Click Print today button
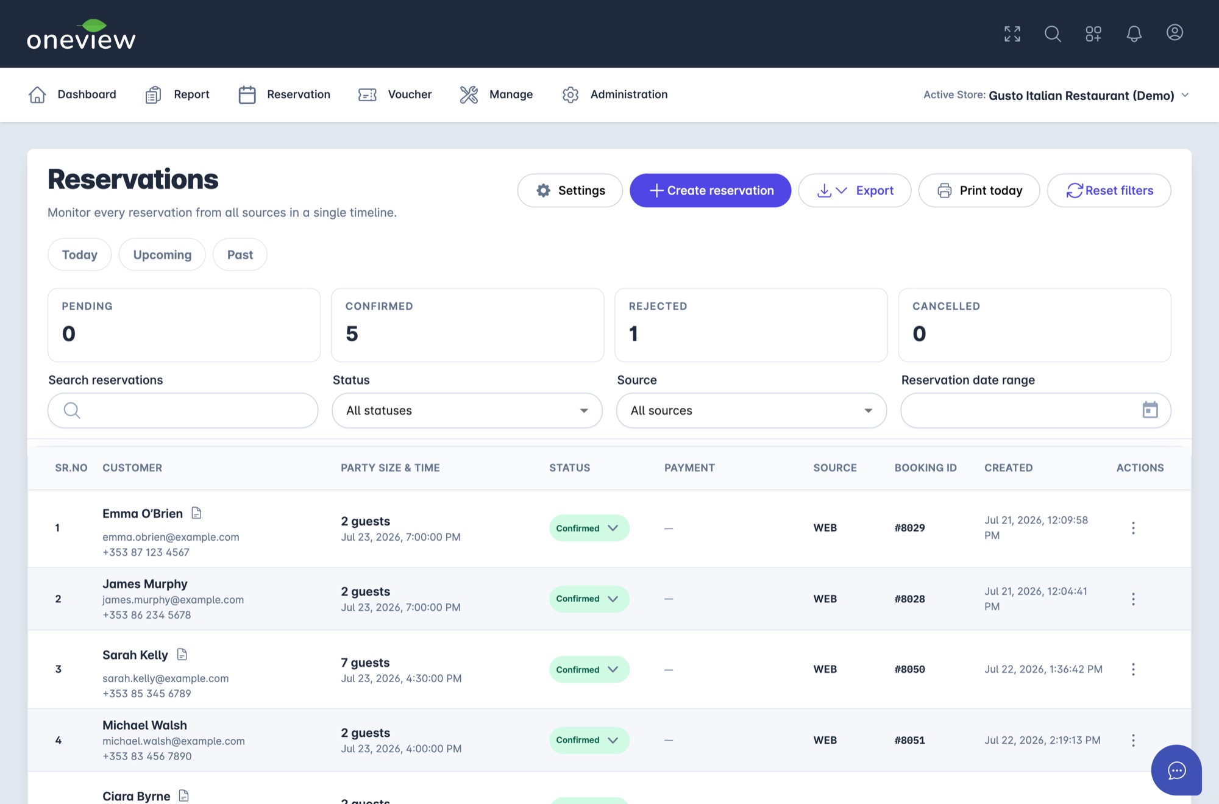This screenshot has width=1219, height=804. [x=979, y=190]
